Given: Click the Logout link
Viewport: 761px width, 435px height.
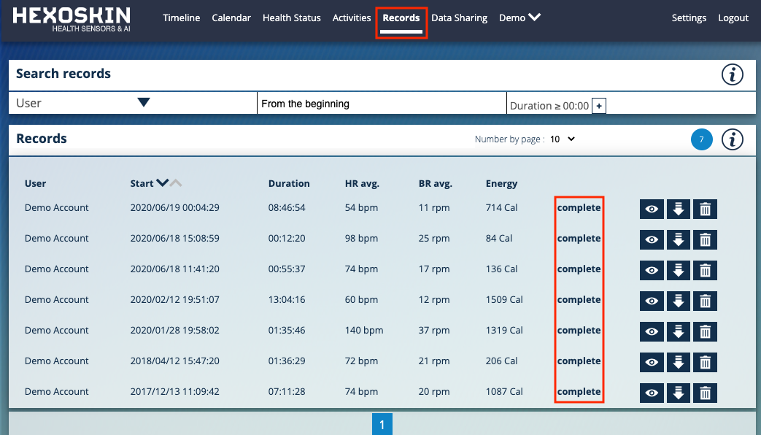Looking at the screenshot, I should pos(733,18).
